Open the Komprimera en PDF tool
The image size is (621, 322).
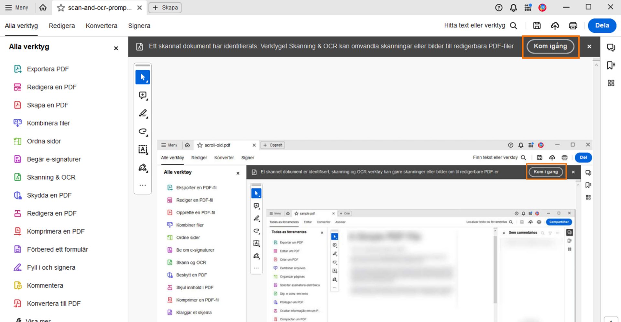pyautogui.click(x=49, y=232)
